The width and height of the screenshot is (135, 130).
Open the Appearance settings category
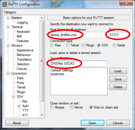tap(25, 50)
